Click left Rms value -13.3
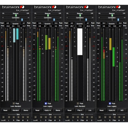The image size is (128, 128). [8, 26]
